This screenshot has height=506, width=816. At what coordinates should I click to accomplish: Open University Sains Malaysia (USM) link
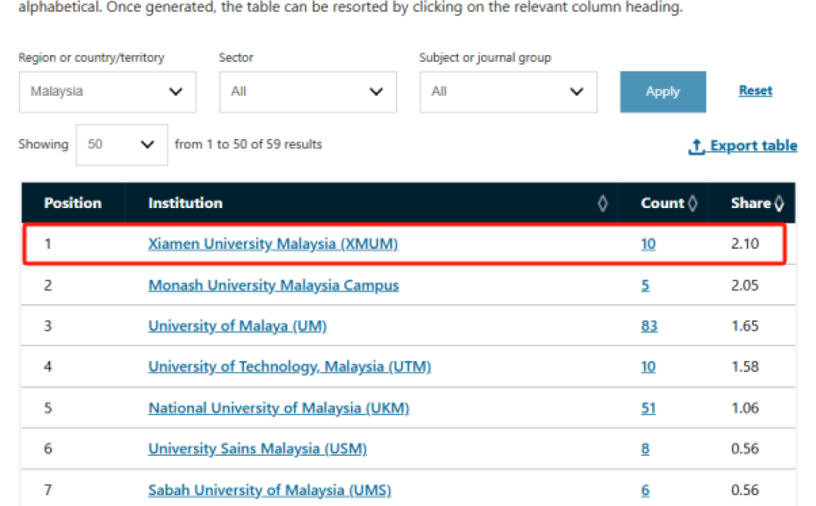[257, 448]
